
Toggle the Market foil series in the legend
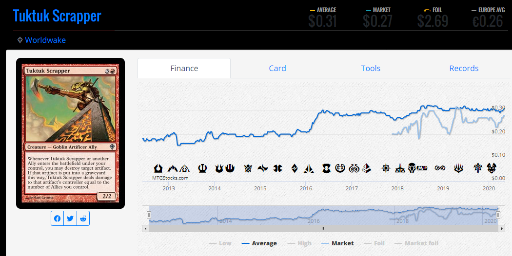416,243
